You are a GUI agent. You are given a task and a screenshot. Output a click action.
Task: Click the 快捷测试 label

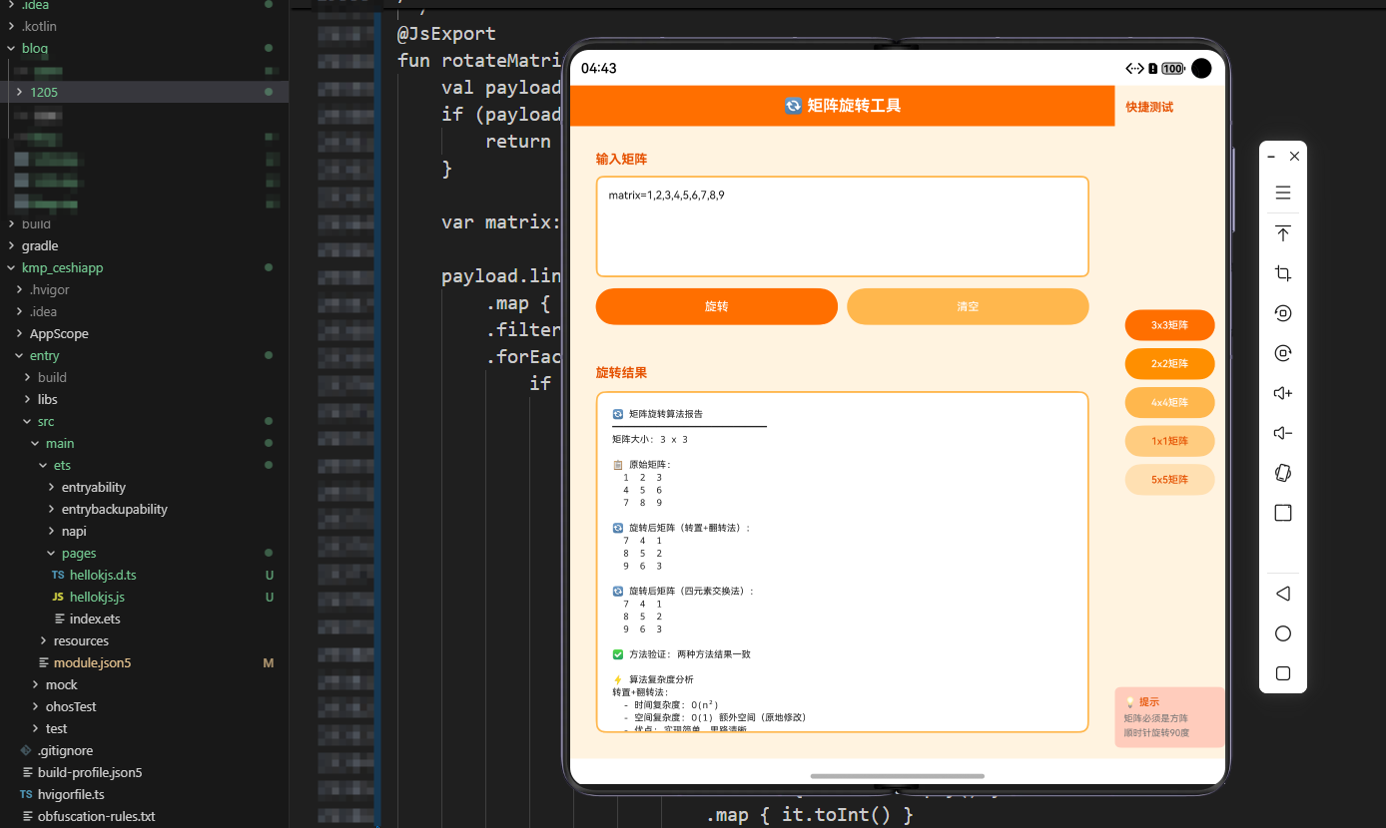click(x=1149, y=107)
